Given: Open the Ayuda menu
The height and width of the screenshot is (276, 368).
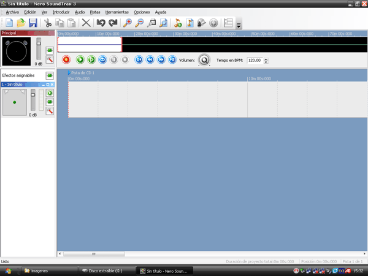Looking at the screenshot, I should pyautogui.click(x=161, y=12).
